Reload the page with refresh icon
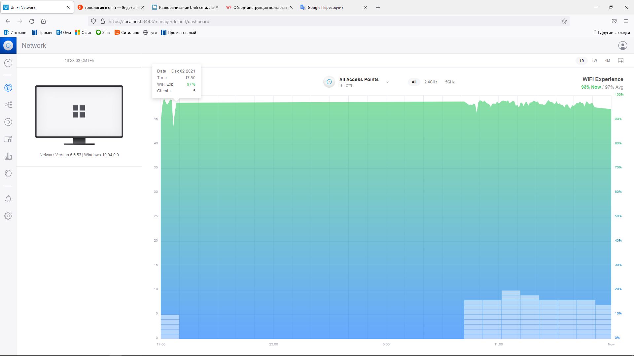The height and width of the screenshot is (356, 634). point(32,21)
